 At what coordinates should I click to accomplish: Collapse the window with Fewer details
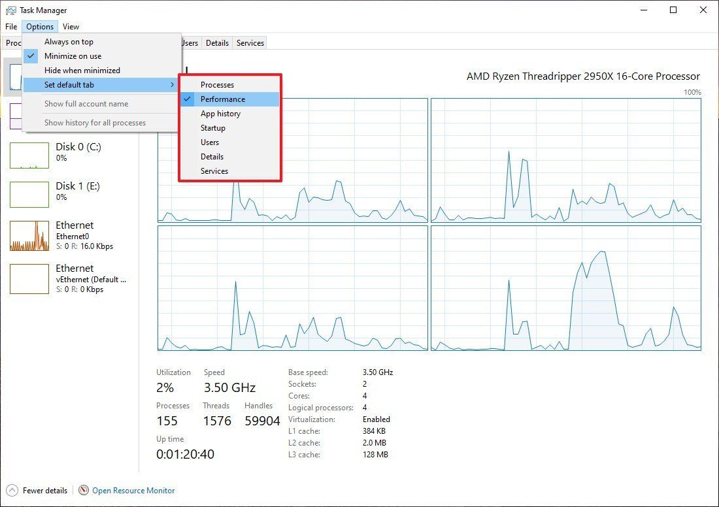[46, 490]
